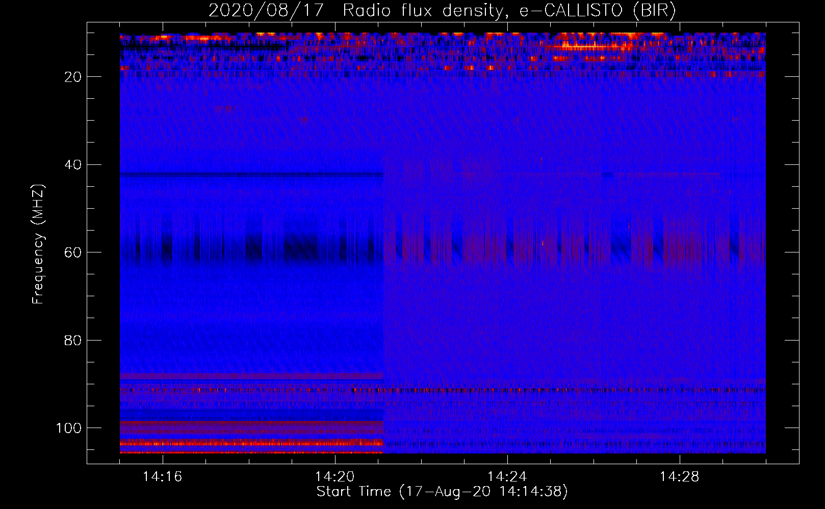Click the 80 MHz frequency tick label
Image resolution: width=825 pixels, height=509 pixels.
[73, 340]
